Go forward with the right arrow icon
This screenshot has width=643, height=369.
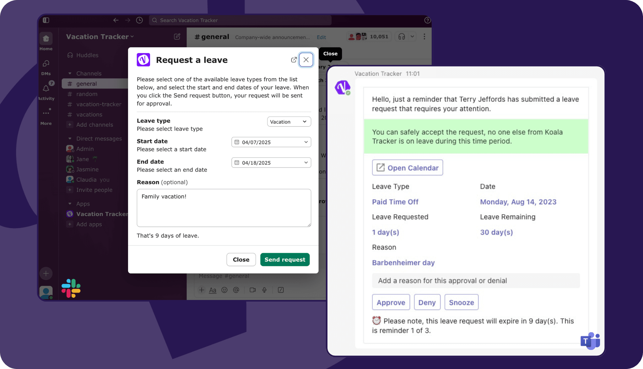(x=127, y=20)
